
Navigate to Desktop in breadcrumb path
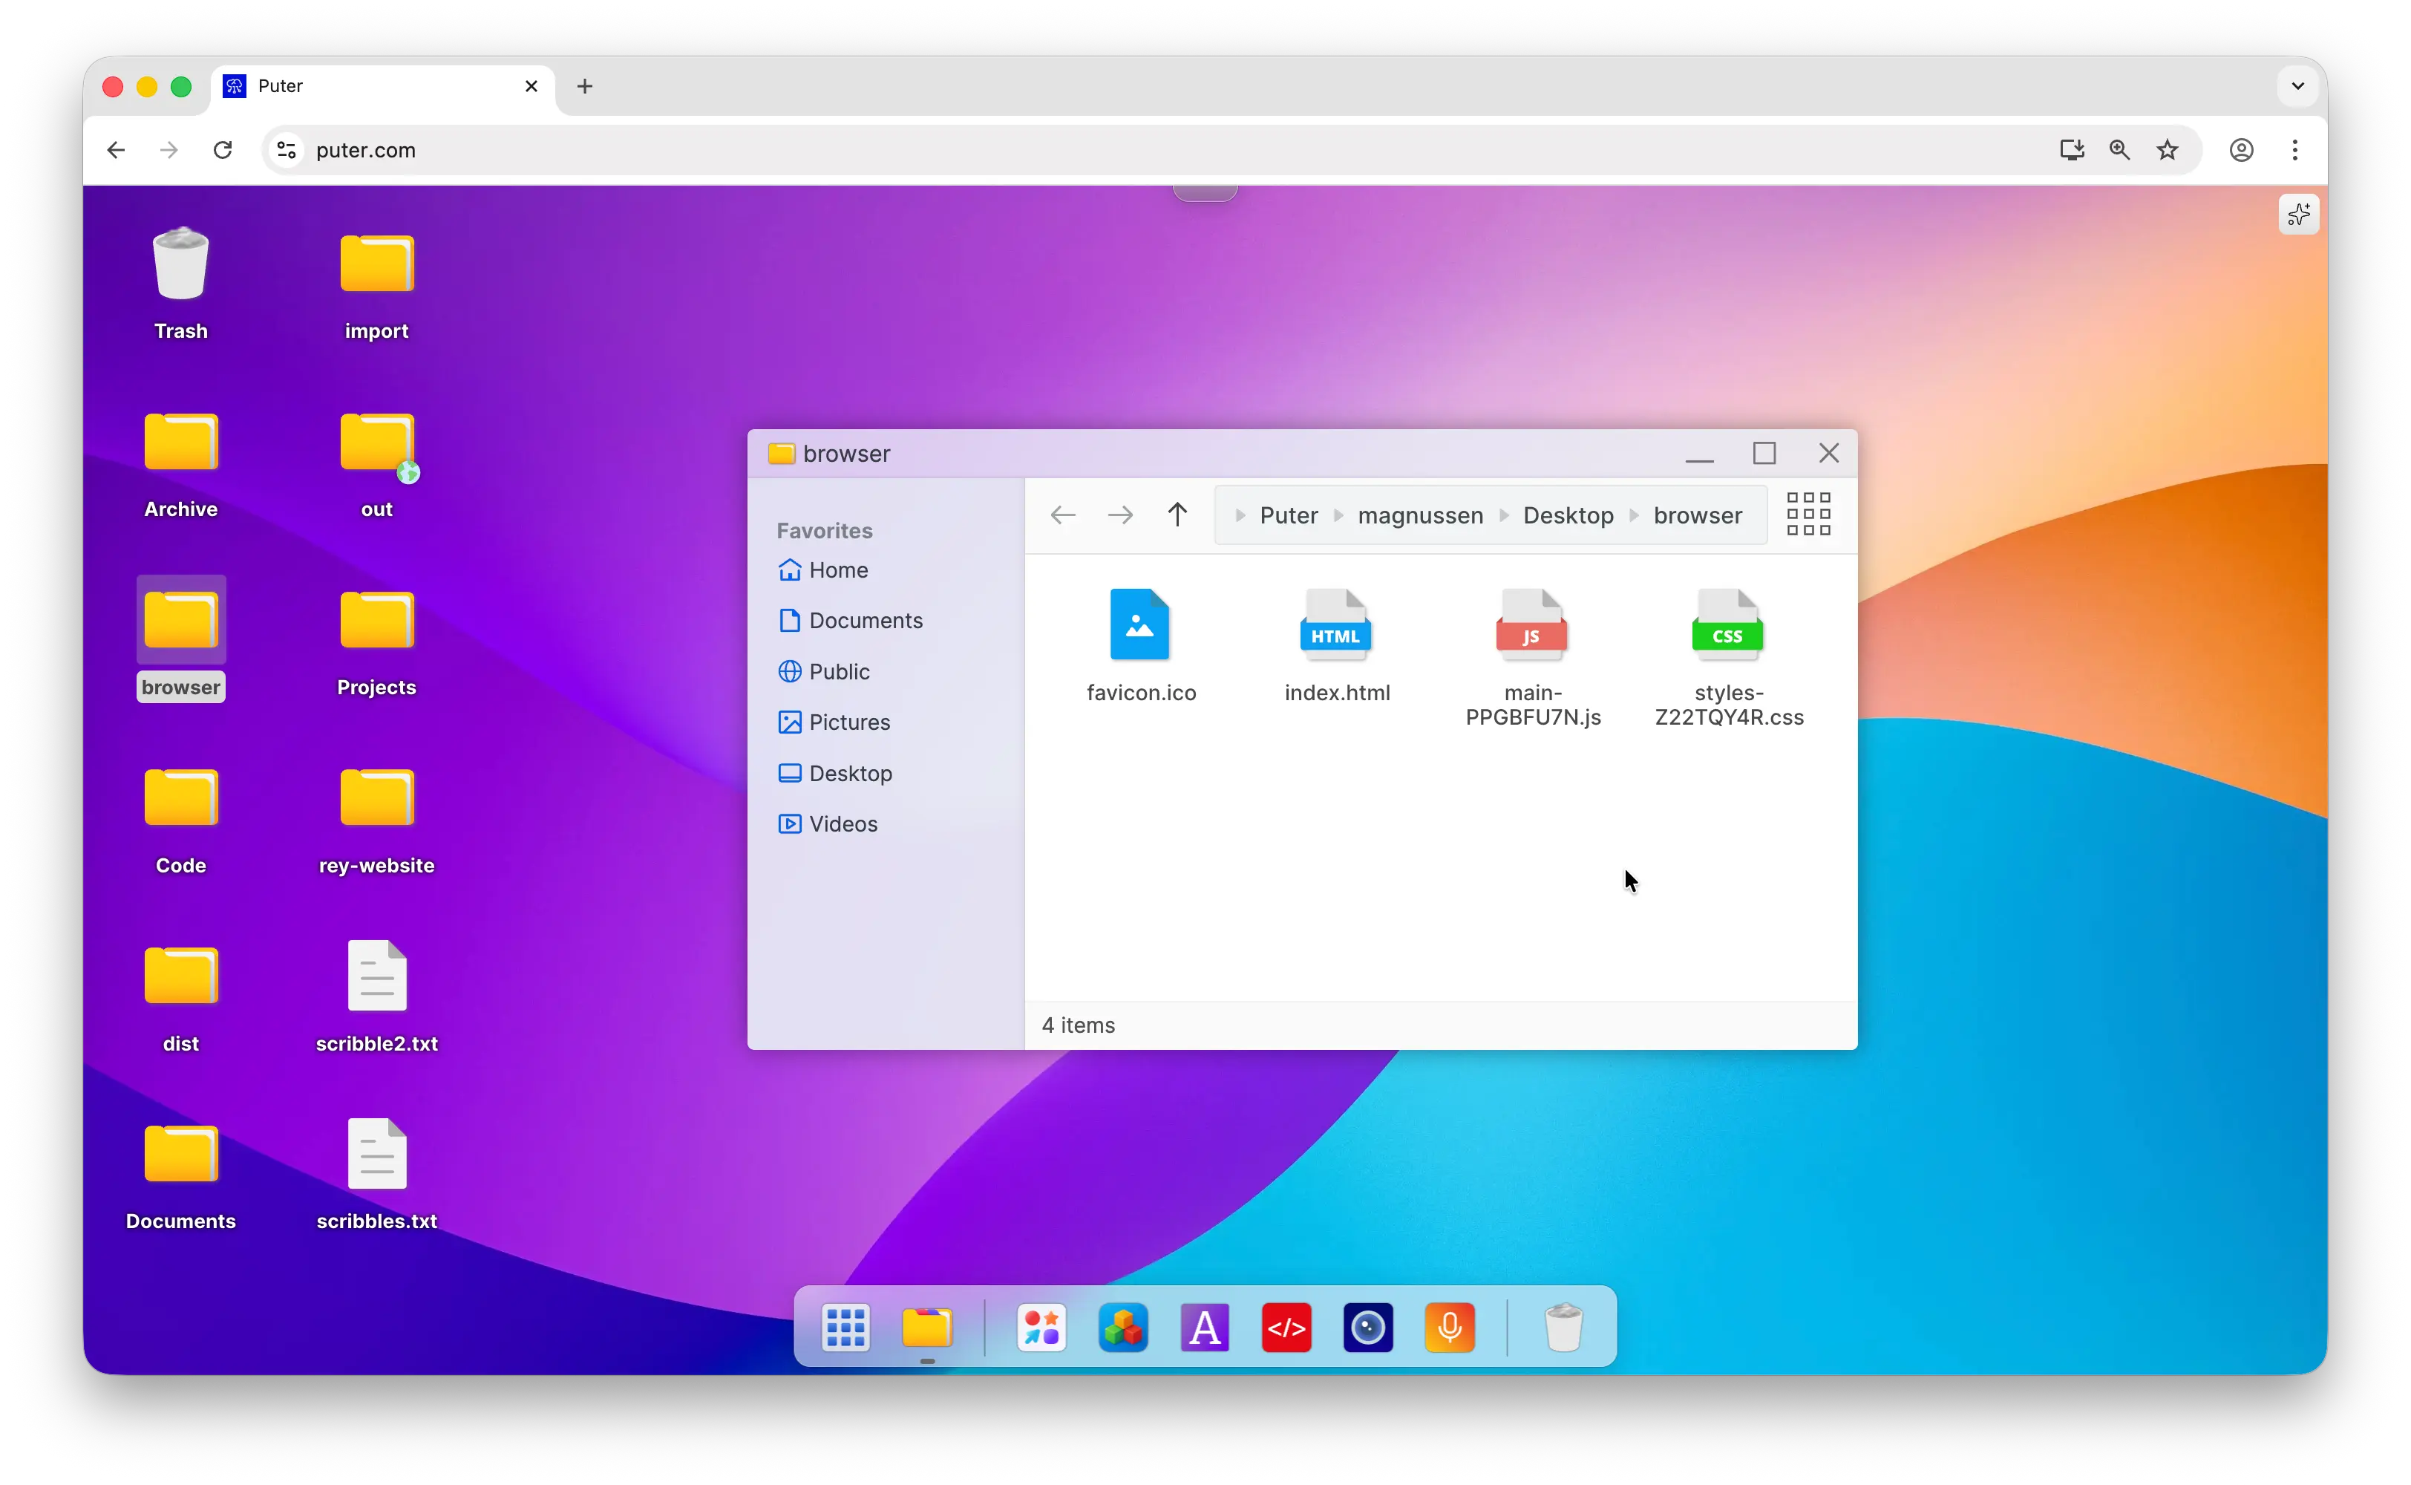1568,515
